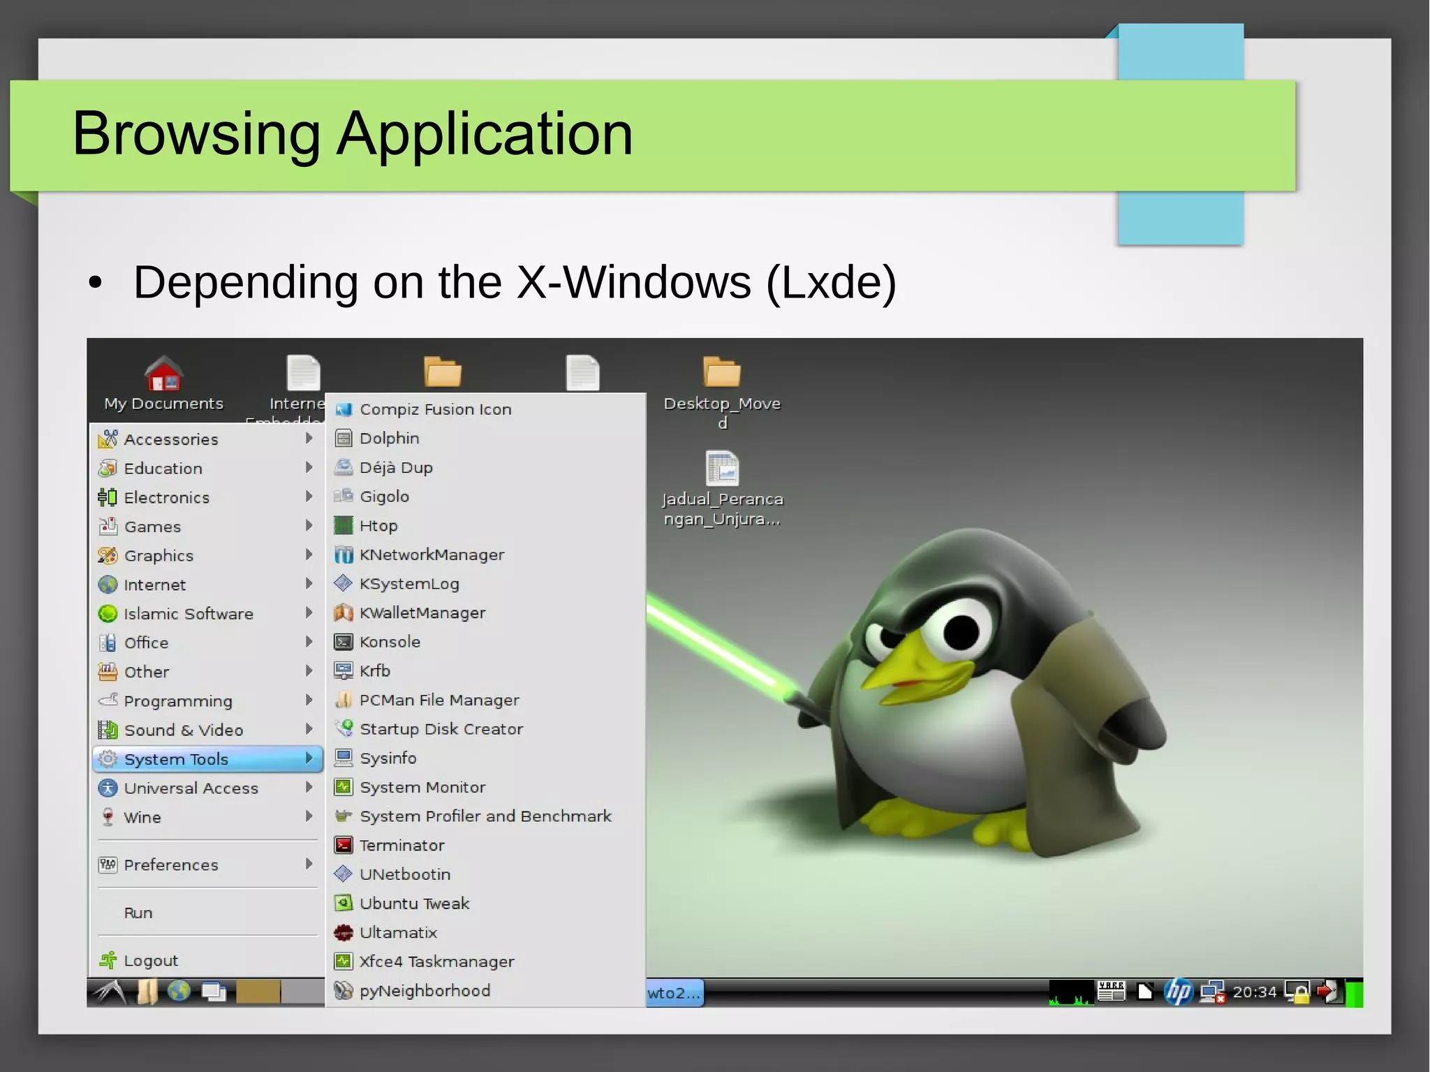1430x1072 pixels.
Task: Launch Ultamatix
Action: 485,932
